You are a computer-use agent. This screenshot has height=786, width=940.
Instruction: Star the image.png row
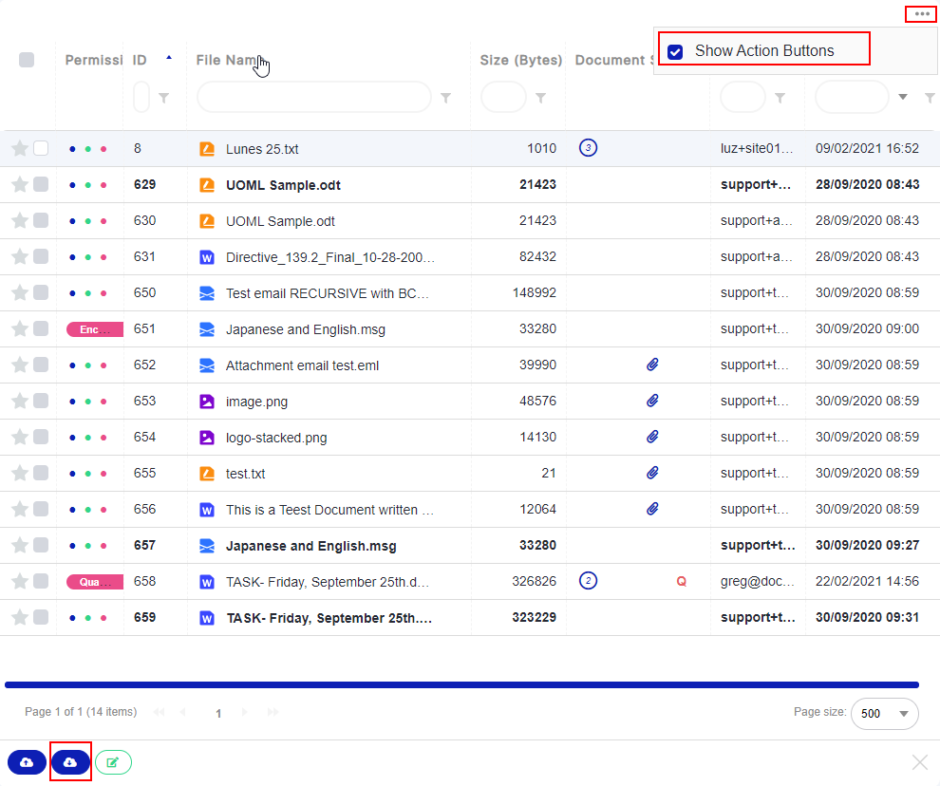[x=20, y=401]
